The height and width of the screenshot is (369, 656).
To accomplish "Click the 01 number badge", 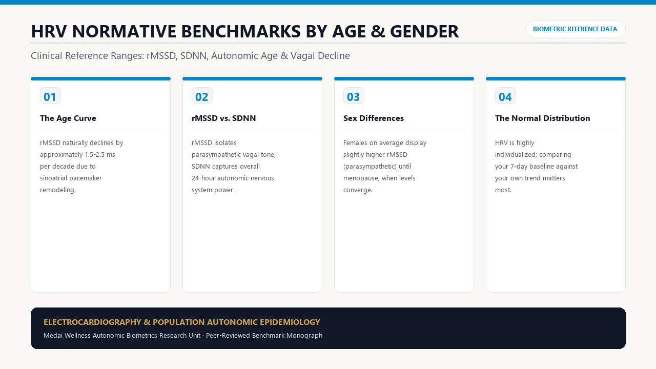I will coord(50,96).
